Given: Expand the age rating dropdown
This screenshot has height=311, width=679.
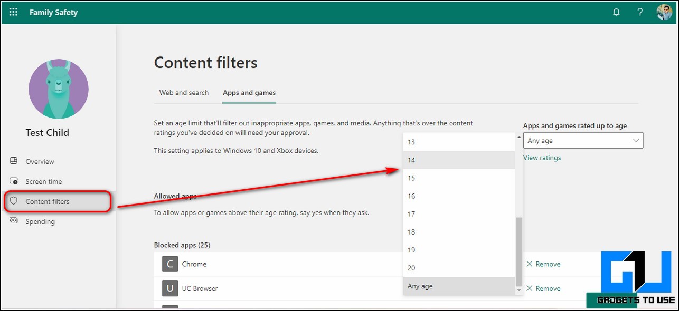Looking at the screenshot, I should tap(583, 141).
